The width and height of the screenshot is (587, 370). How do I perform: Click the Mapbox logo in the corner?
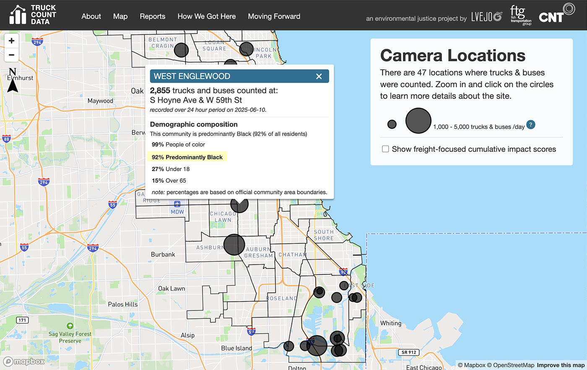[x=23, y=361]
